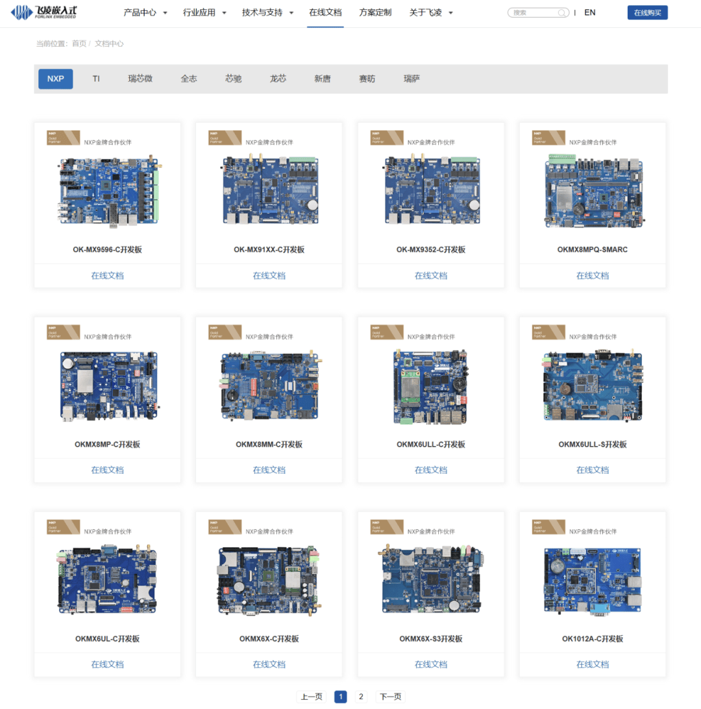The height and width of the screenshot is (709, 701).
Task: Open 在线文档 for OKMX8MPQ-SMARC
Action: click(x=593, y=275)
